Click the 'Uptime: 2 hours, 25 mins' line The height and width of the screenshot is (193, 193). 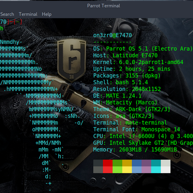(x=132, y=69)
